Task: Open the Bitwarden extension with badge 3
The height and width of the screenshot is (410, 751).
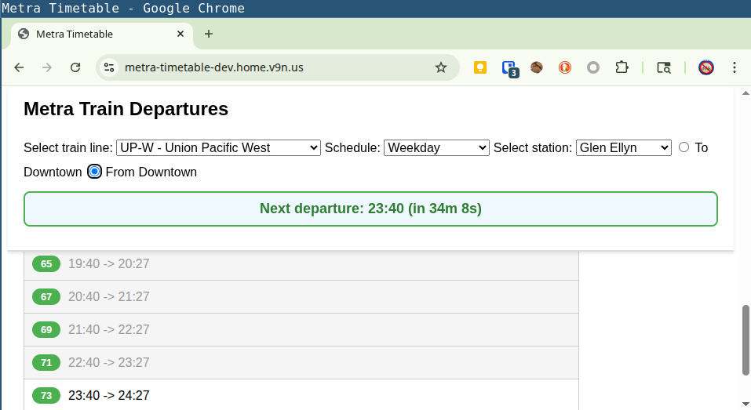Action: click(509, 68)
